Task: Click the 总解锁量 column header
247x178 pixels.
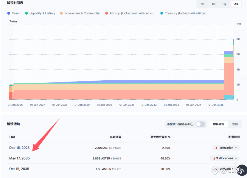Action: (x=116, y=137)
